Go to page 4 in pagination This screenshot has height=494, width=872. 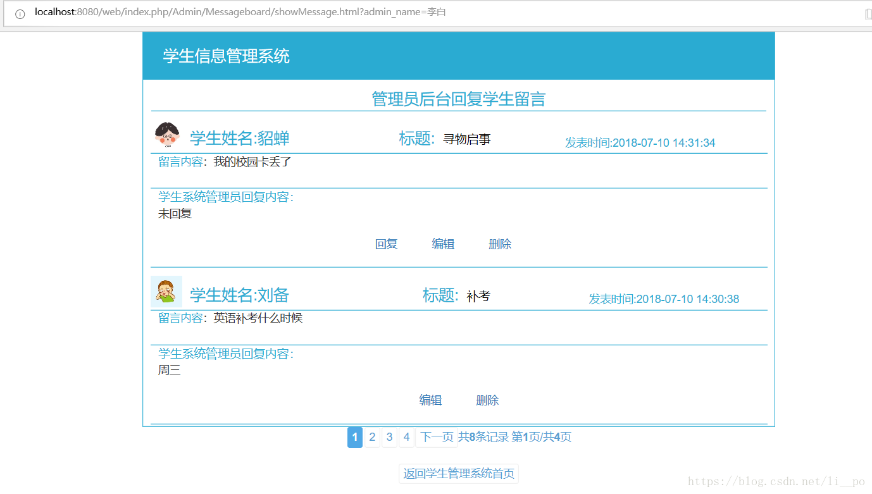pos(406,437)
